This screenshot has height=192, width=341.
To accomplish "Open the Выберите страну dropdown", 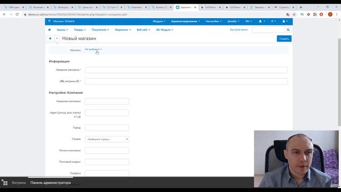I will coord(107,139).
